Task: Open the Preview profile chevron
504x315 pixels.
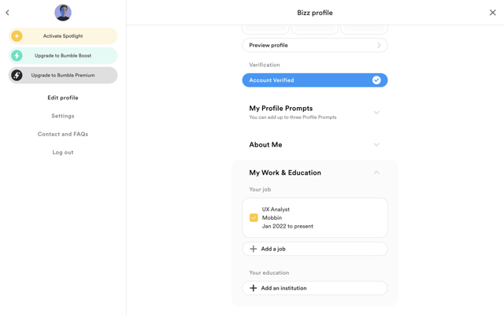Action: tap(379, 46)
